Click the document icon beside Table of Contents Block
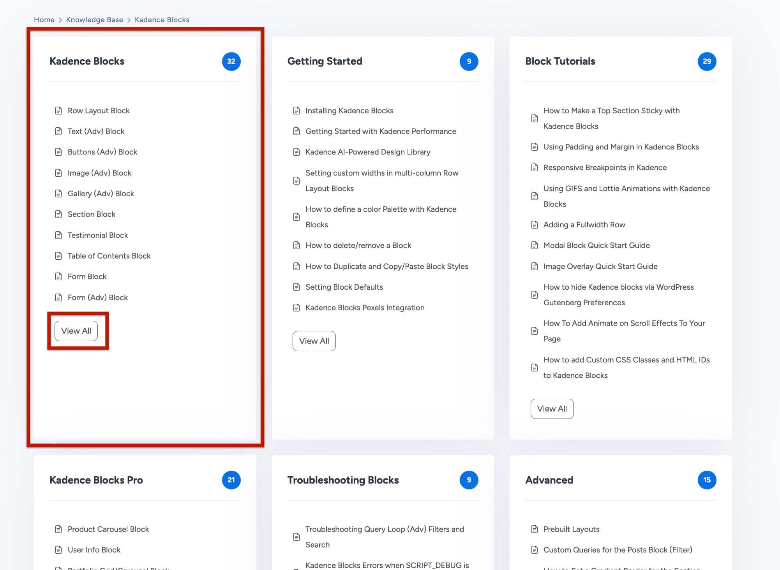Screen dimensions: 780x570 click(x=58, y=256)
